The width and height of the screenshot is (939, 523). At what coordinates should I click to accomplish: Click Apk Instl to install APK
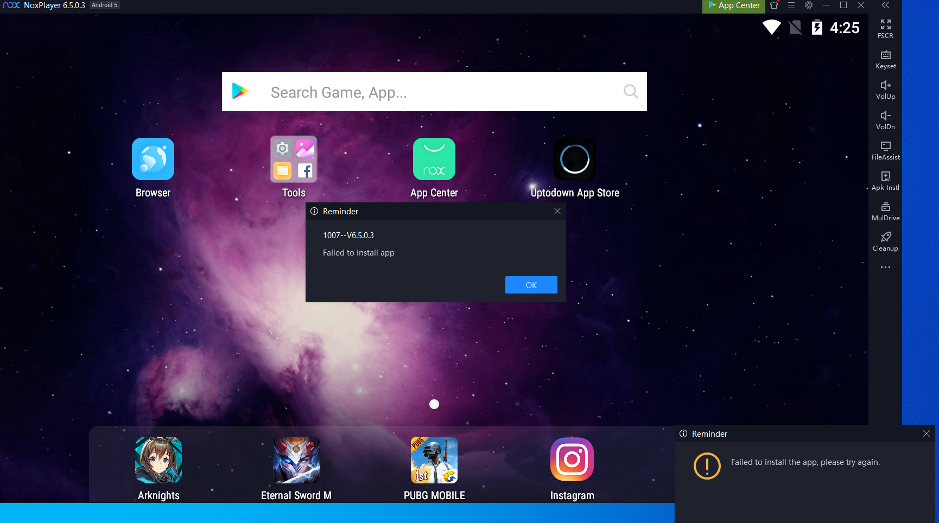tap(885, 181)
